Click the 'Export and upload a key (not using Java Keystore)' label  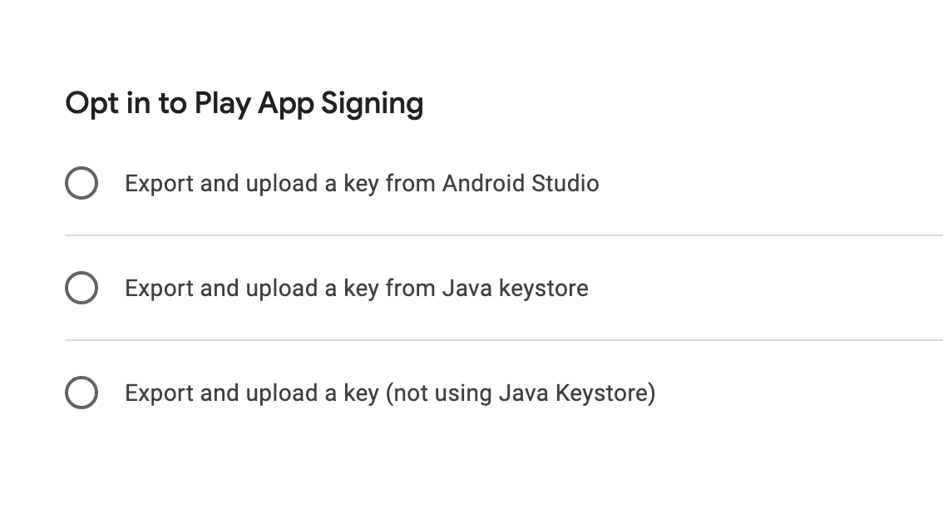(x=390, y=393)
